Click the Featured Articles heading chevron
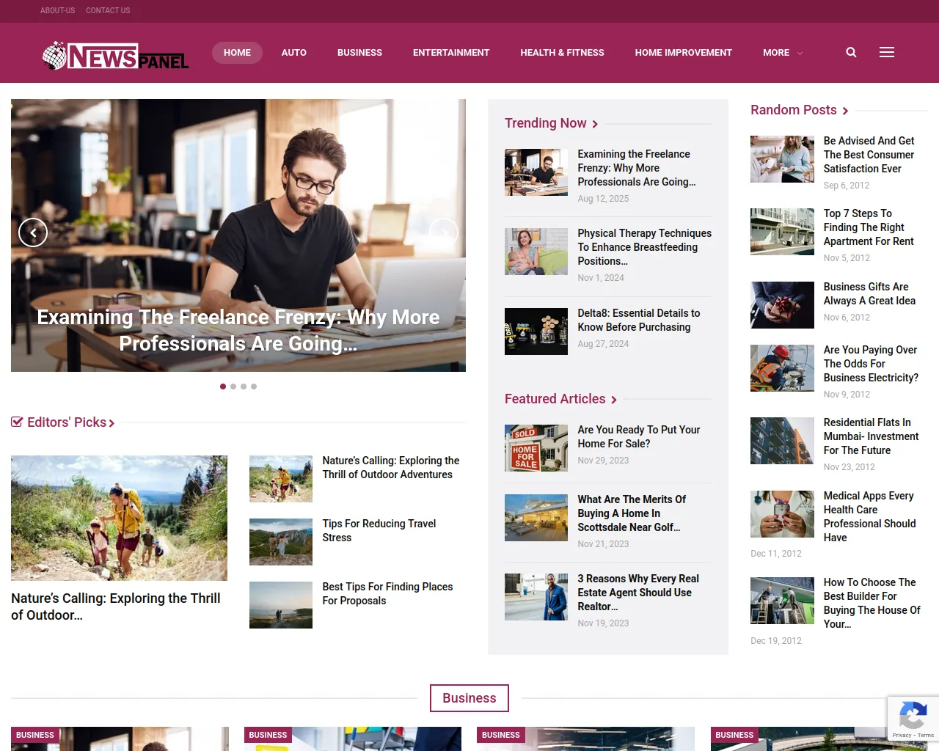The height and width of the screenshot is (751, 939). (x=614, y=400)
